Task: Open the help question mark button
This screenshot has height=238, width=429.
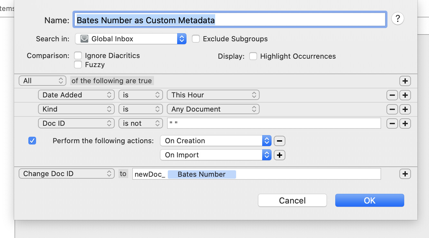Action: pyautogui.click(x=397, y=19)
